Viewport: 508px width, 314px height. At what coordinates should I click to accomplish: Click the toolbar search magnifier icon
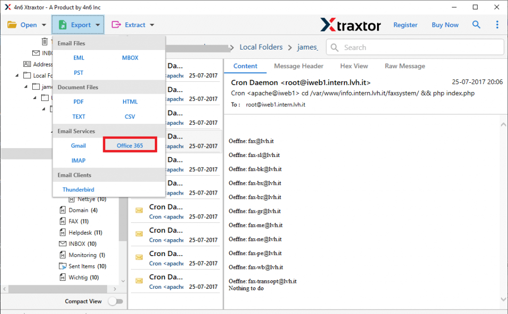coord(476,25)
